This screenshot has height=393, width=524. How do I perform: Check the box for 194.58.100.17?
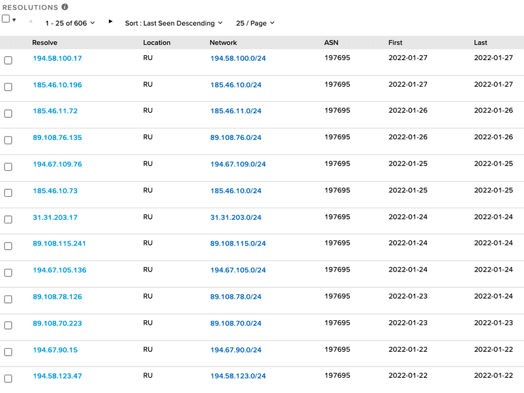click(x=8, y=60)
